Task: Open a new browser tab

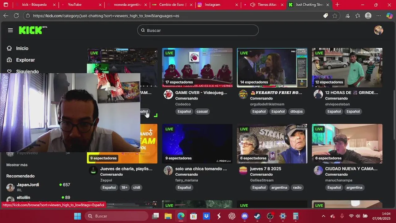Action: (337, 5)
